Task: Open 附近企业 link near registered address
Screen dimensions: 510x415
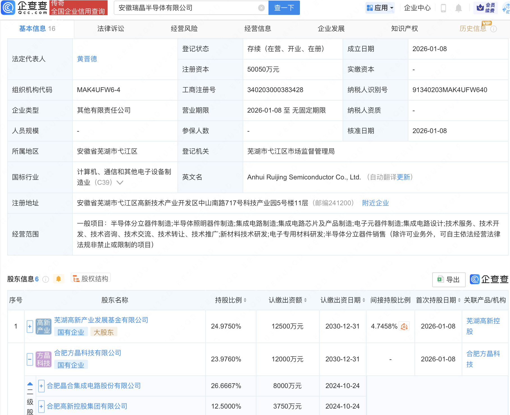Action: (375, 203)
